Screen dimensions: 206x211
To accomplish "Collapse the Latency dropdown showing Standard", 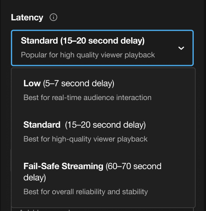I will [102, 48].
